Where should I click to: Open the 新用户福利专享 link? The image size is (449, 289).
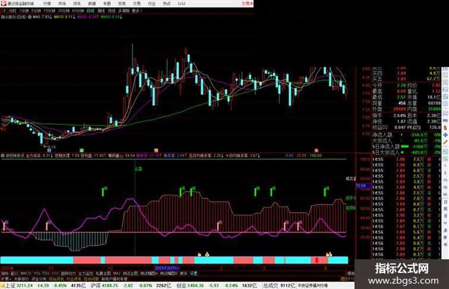point(114,279)
